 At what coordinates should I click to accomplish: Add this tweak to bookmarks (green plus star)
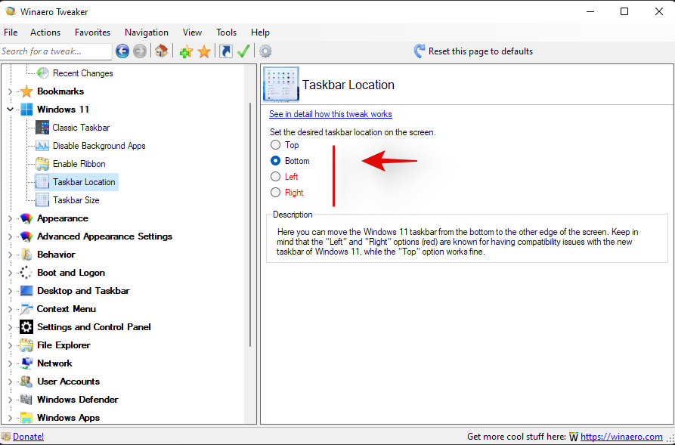tap(186, 51)
